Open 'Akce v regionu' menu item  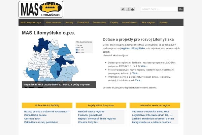tap(148, 23)
